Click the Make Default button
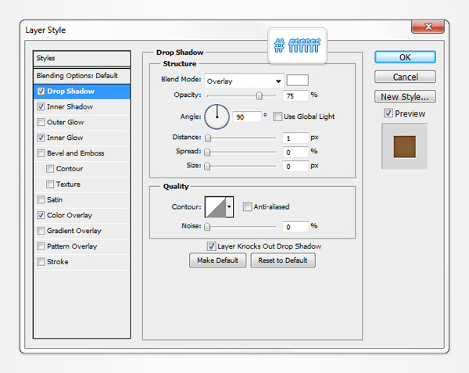 pos(217,260)
